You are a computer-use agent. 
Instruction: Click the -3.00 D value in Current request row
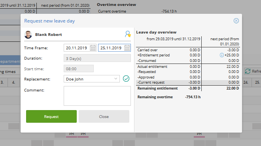click(194, 82)
